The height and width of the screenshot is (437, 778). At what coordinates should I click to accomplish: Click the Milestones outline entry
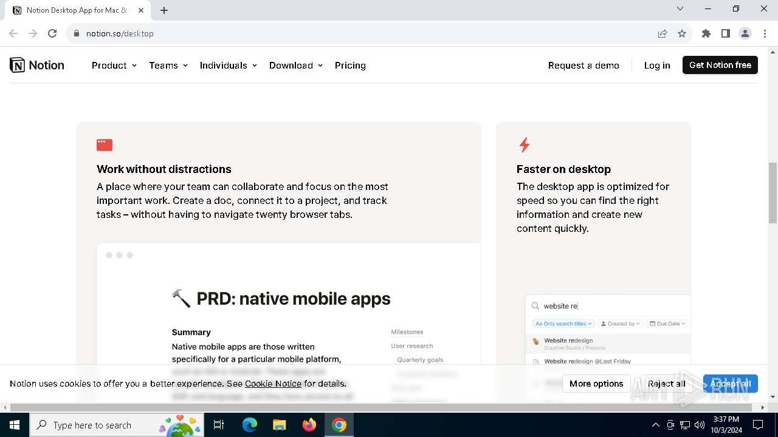(407, 332)
